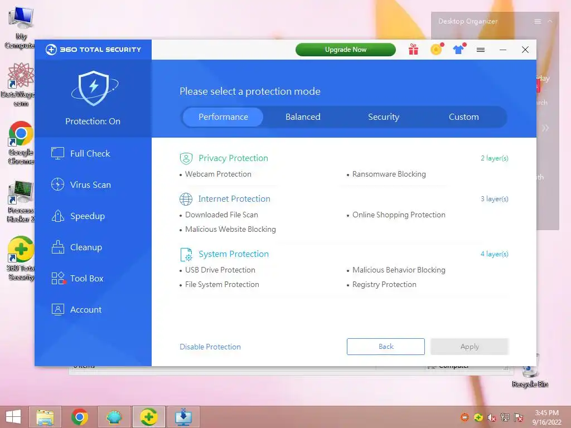Open Chrome from the taskbar

[80, 417]
